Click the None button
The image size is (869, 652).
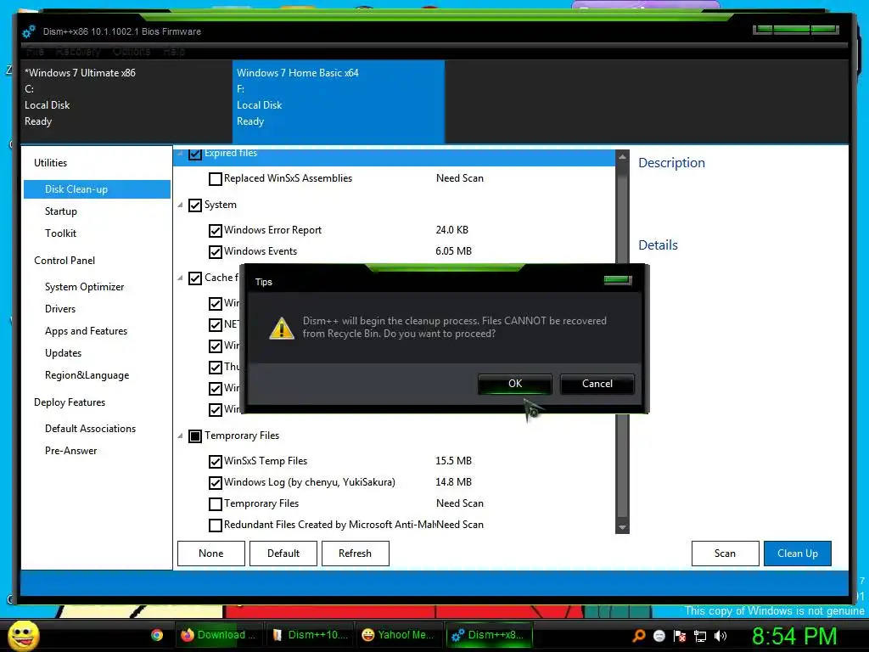point(211,554)
